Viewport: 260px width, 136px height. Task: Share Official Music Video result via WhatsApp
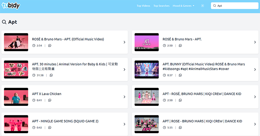tap(50, 46)
